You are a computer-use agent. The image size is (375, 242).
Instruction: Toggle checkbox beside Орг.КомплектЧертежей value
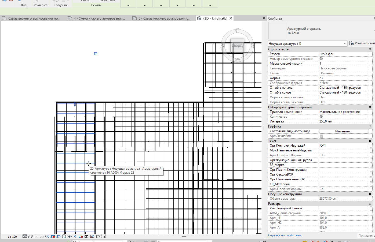click(x=371, y=146)
